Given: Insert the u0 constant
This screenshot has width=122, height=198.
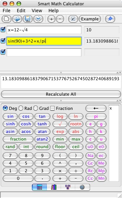Looking at the screenshot, I should [90, 147].
